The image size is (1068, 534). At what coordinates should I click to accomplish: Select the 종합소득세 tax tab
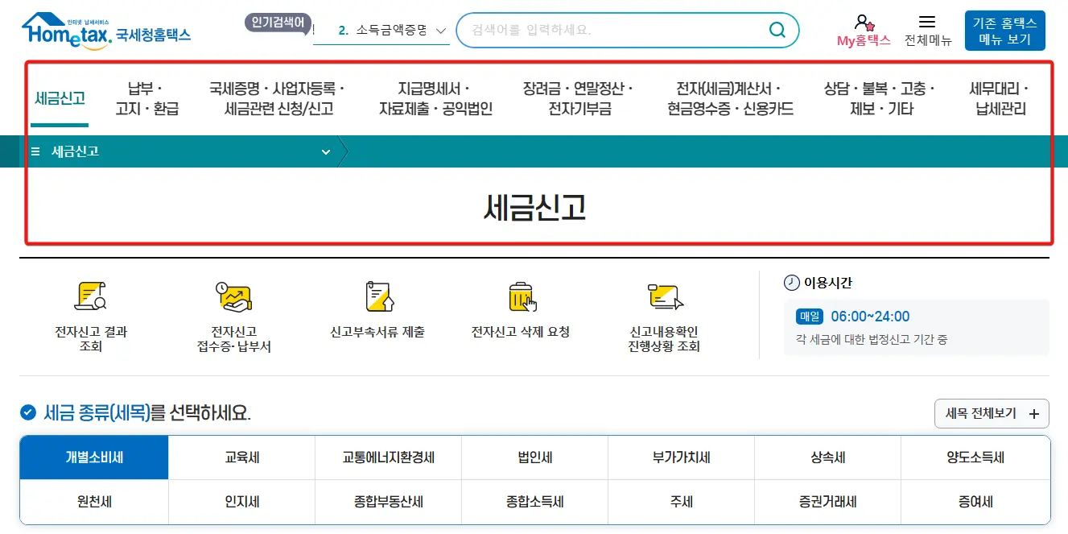click(x=534, y=501)
